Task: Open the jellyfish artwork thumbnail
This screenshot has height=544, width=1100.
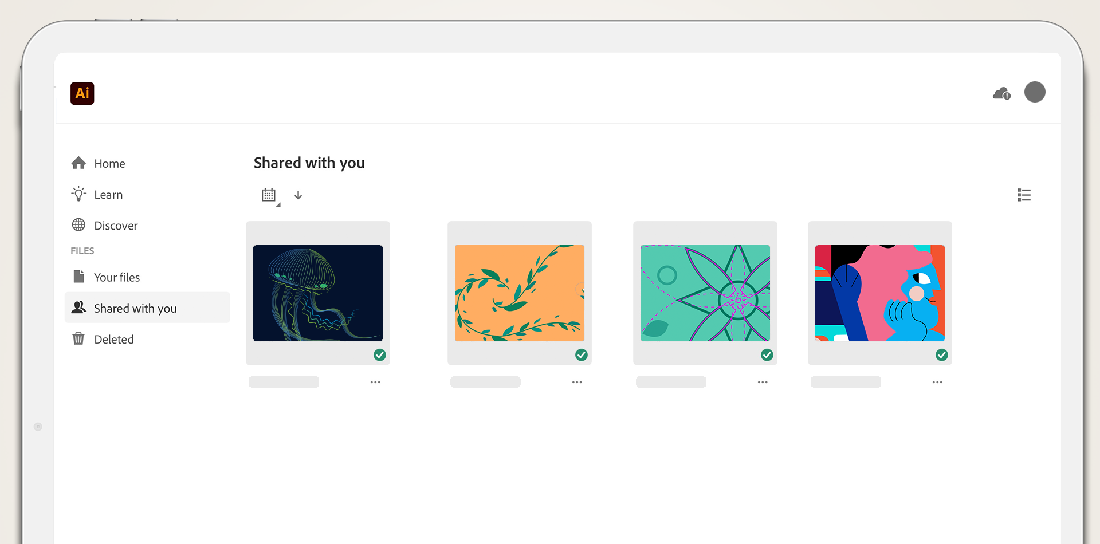Action: [317, 293]
